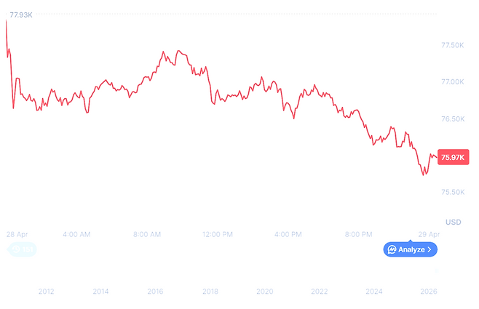The image size is (479, 309).
Task: Select year 2016 on the range timeline
Action: pyautogui.click(x=155, y=291)
